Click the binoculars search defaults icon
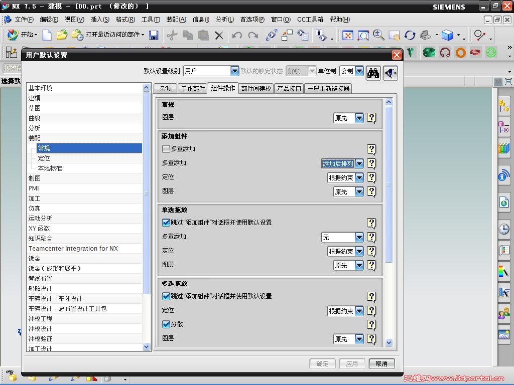The width and height of the screenshot is (514, 385). (x=373, y=72)
